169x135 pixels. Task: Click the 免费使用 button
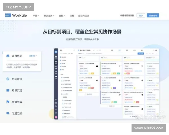click(153, 15)
